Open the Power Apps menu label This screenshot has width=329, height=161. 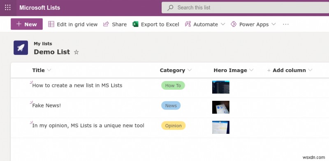(254, 25)
